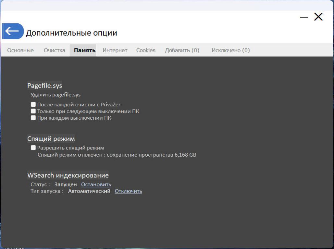Screen dimensions: 334x249
Task: Click the blue back arrow button
Action: point(13,31)
